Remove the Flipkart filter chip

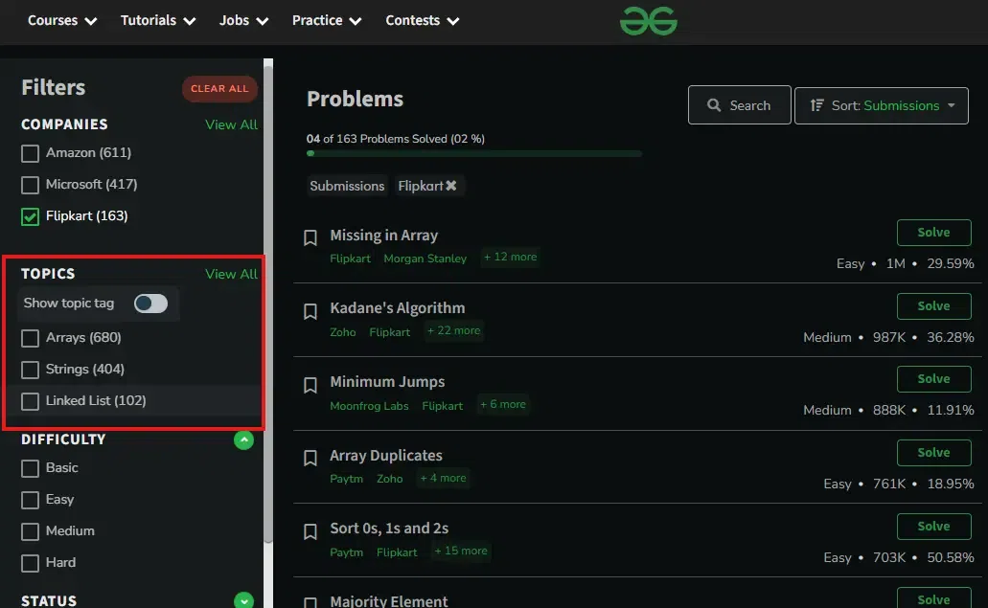pos(451,186)
